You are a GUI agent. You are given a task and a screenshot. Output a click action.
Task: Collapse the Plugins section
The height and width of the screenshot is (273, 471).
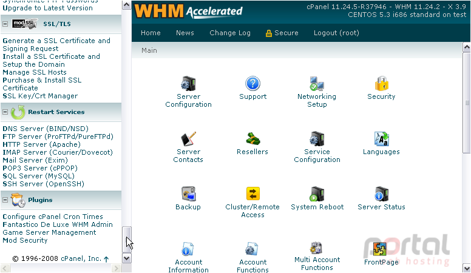coord(5,200)
